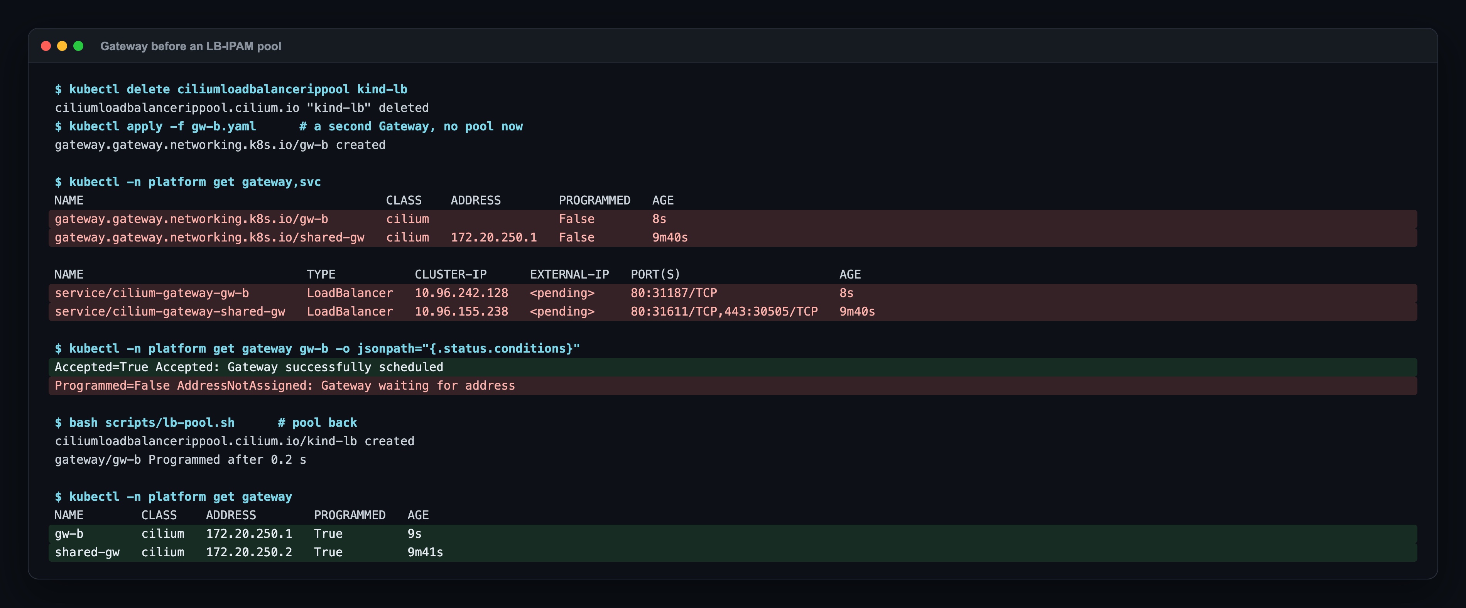This screenshot has width=1466, height=608.
Task: Click the PROGRAMMED header in first gateway table
Action: click(x=594, y=200)
